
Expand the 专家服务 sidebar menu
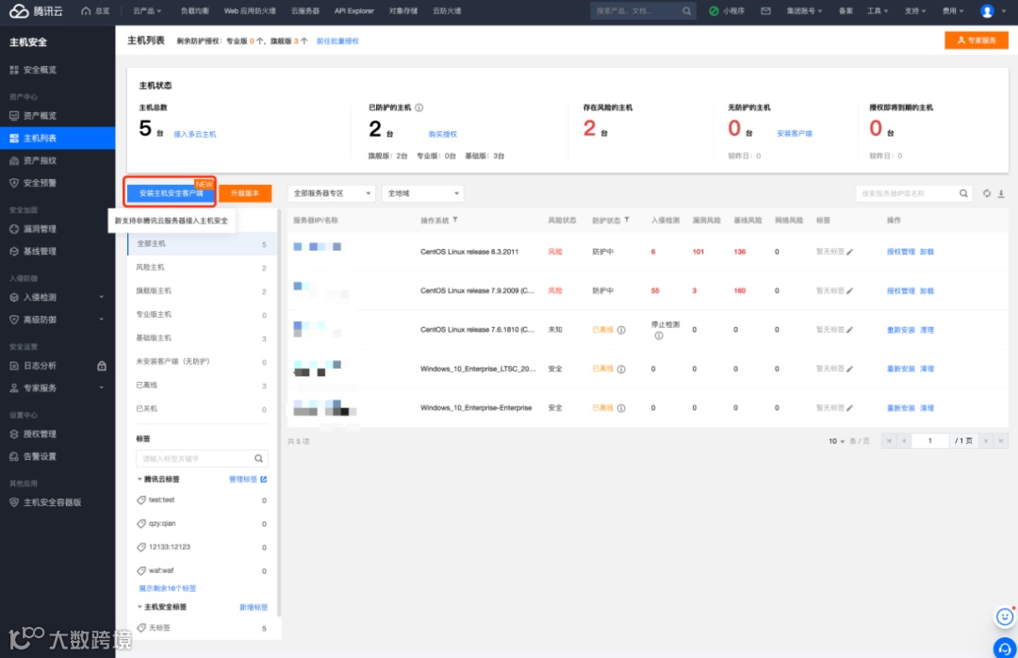[x=57, y=387]
